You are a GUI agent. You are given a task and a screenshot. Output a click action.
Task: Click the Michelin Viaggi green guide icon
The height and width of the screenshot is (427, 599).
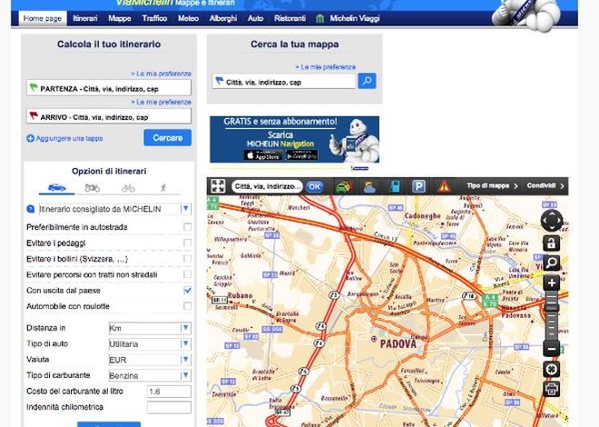(x=319, y=18)
